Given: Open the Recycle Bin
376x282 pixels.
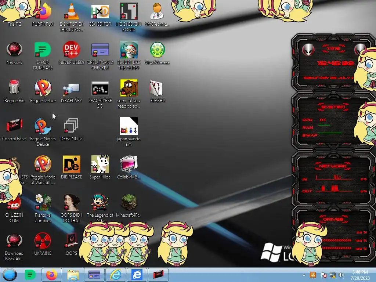Looking at the screenshot, I should tap(14, 91).
